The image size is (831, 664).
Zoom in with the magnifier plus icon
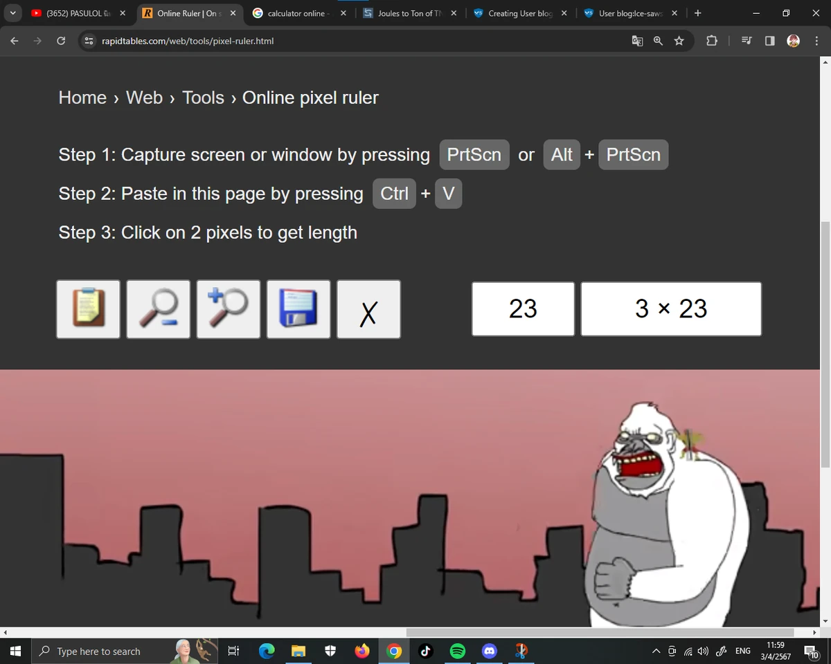click(228, 308)
